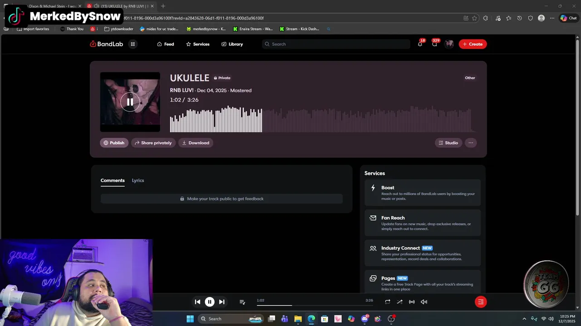Open Stream - Kick Dashboard bookmark
This screenshot has height=326, width=581.
pyautogui.click(x=300, y=29)
